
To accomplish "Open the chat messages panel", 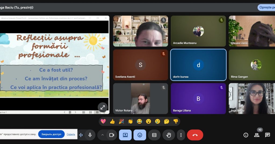I will (x=267, y=135).
